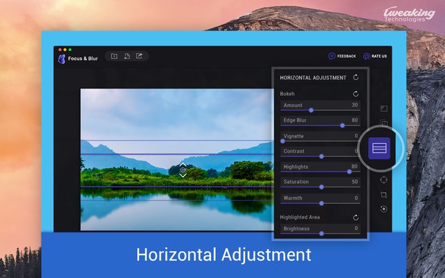Image resolution: width=445 pixels, height=278 pixels.
Task: Click the Amount slider handle
Action: point(311,110)
